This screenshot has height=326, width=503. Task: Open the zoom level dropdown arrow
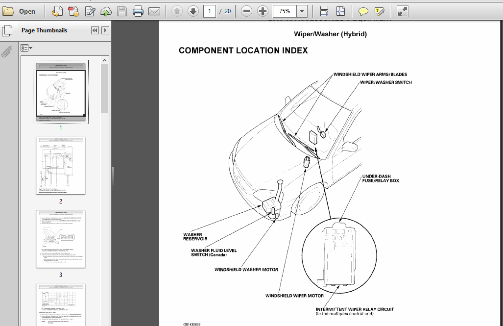pos(302,12)
